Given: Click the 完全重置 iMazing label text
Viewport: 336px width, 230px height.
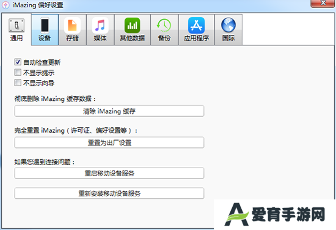Looking at the screenshot, I should [x=76, y=130].
